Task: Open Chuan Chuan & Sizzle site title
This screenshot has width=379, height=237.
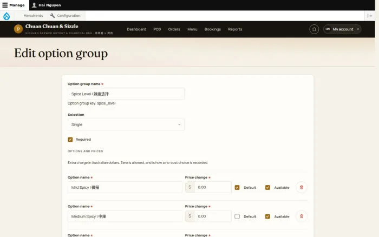Action: point(52,26)
